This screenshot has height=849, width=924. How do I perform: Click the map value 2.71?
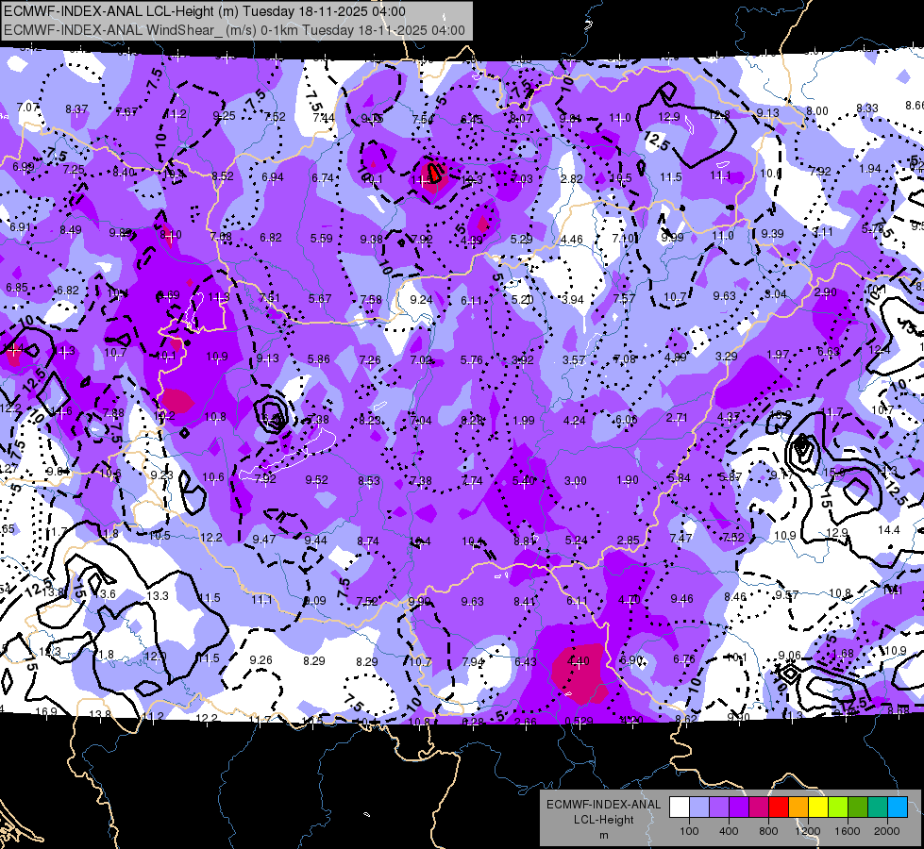677,418
